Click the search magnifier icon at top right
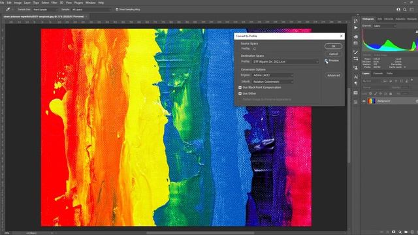The image size is (418, 235). [405, 9]
